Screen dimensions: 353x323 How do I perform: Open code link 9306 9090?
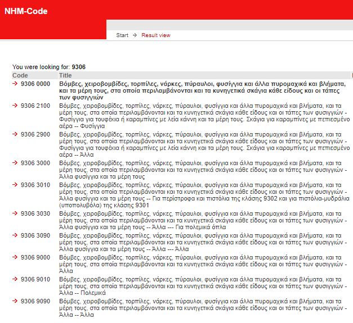[35, 301]
